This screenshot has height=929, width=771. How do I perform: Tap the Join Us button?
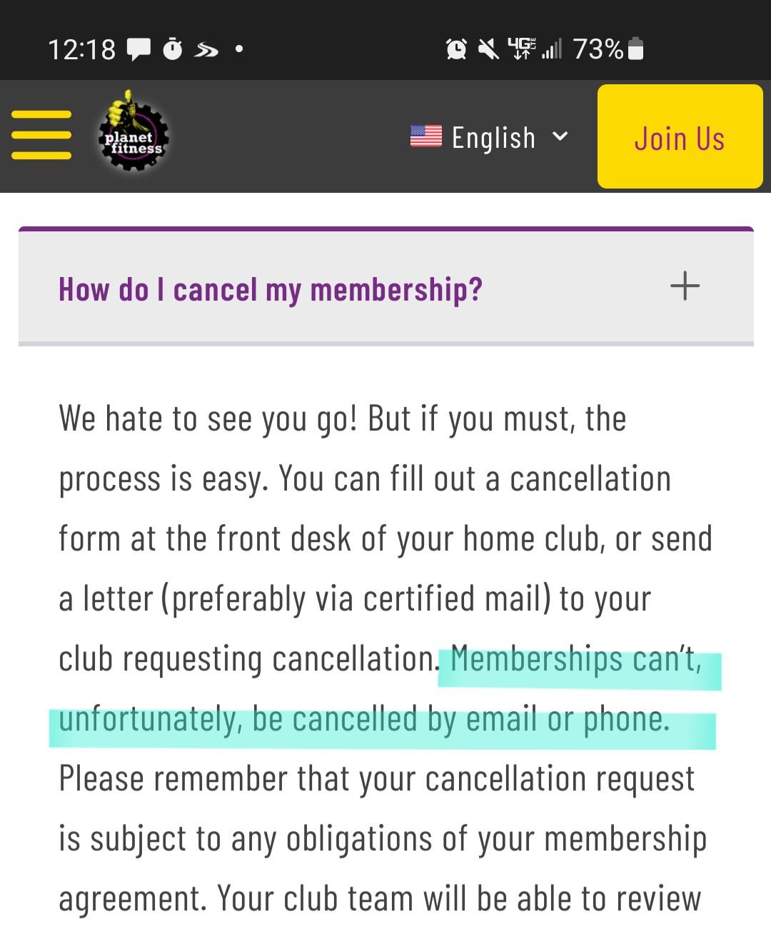click(679, 137)
